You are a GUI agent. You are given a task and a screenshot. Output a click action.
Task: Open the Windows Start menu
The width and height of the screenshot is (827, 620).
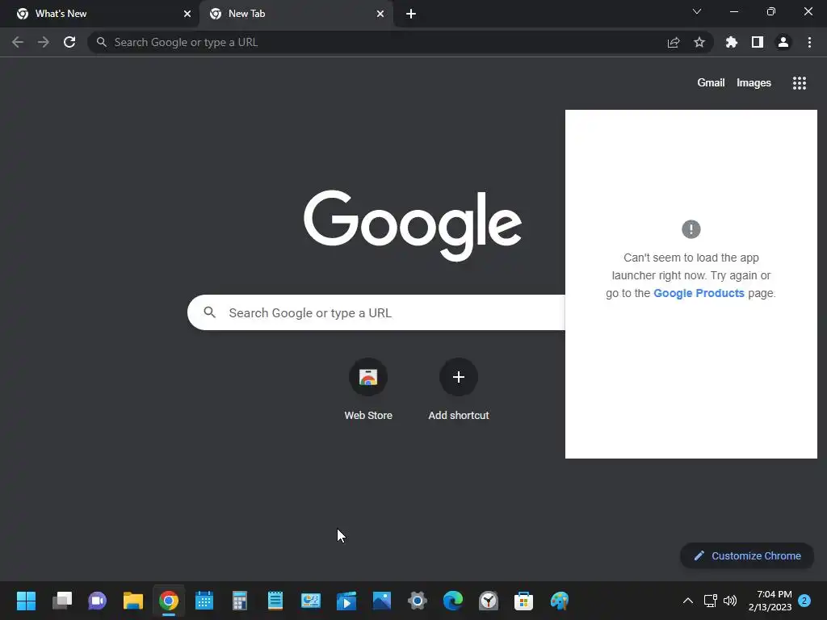pos(27,601)
